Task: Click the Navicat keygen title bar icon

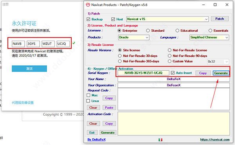Action: (x=88, y=5)
